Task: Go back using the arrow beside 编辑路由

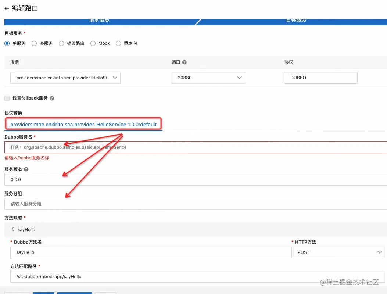Action: click(7, 8)
